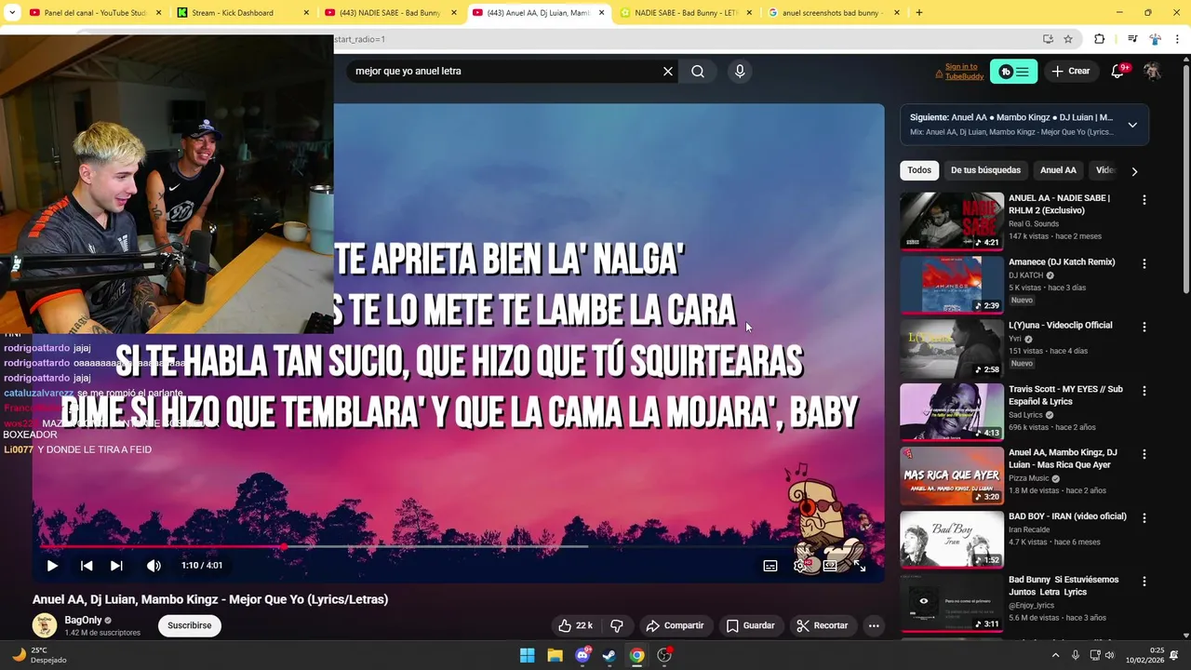Viewport: 1191px width, 670px height.
Task: Open options for 'BAD BOY - IRAN' video
Action: [1144, 518]
